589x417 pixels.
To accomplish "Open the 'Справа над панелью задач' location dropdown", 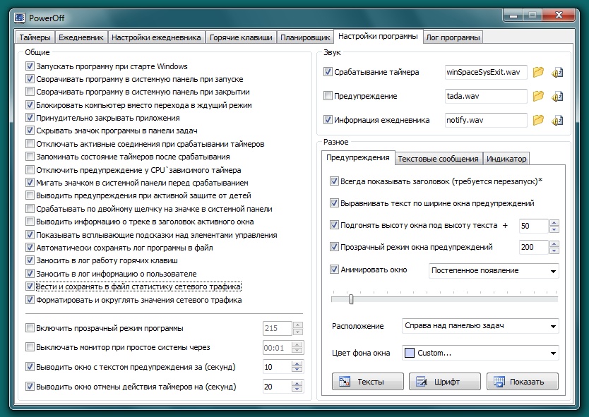I will pos(480,326).
